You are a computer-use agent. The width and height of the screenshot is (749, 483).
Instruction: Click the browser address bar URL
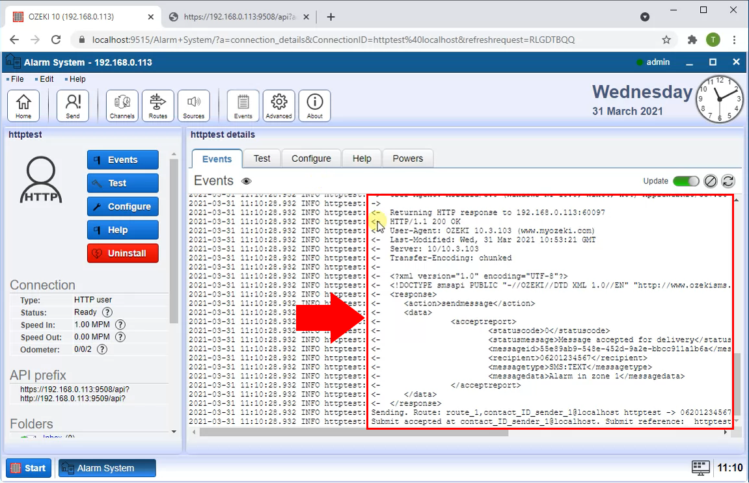pyautogui.click(x=333, y=40)
